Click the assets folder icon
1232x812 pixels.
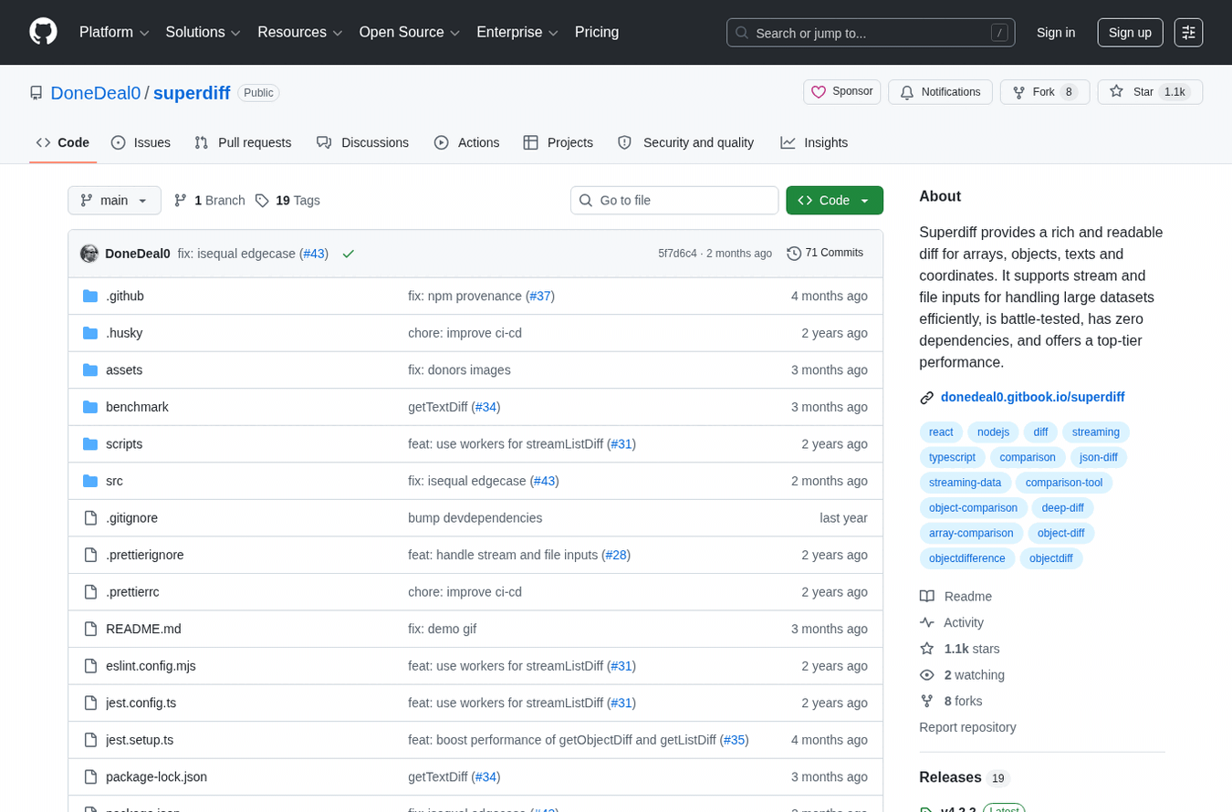tap(90, 370)
